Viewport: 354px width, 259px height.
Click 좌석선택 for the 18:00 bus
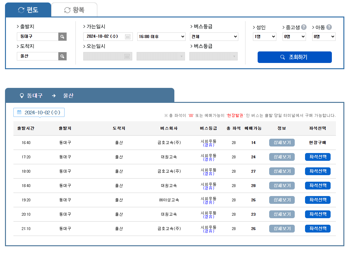(318, 171)
